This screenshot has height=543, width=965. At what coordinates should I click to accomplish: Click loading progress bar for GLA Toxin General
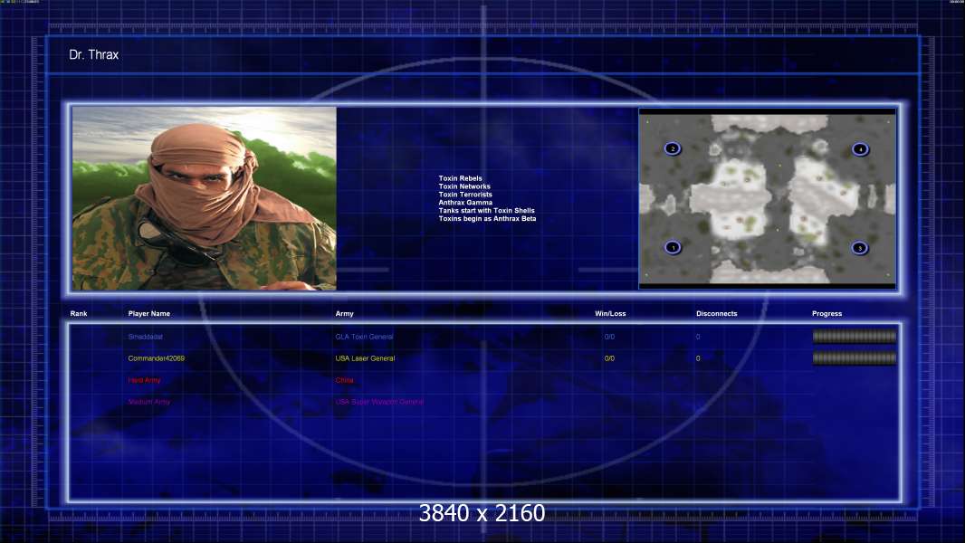(855, 337)
